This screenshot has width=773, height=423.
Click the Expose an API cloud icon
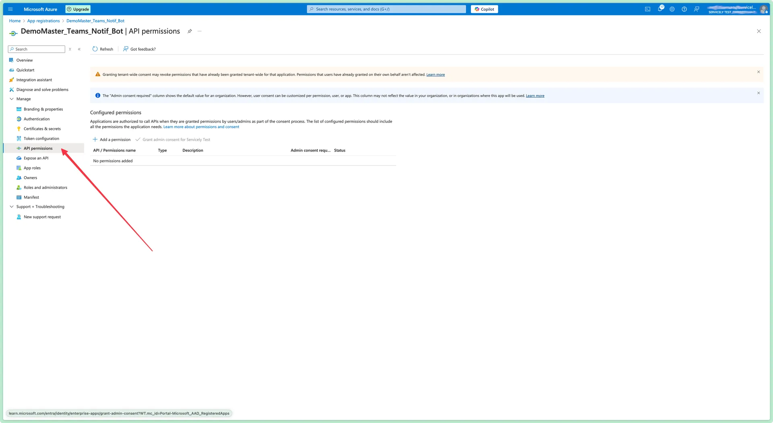pyautogui.click(x=19, y=158)
